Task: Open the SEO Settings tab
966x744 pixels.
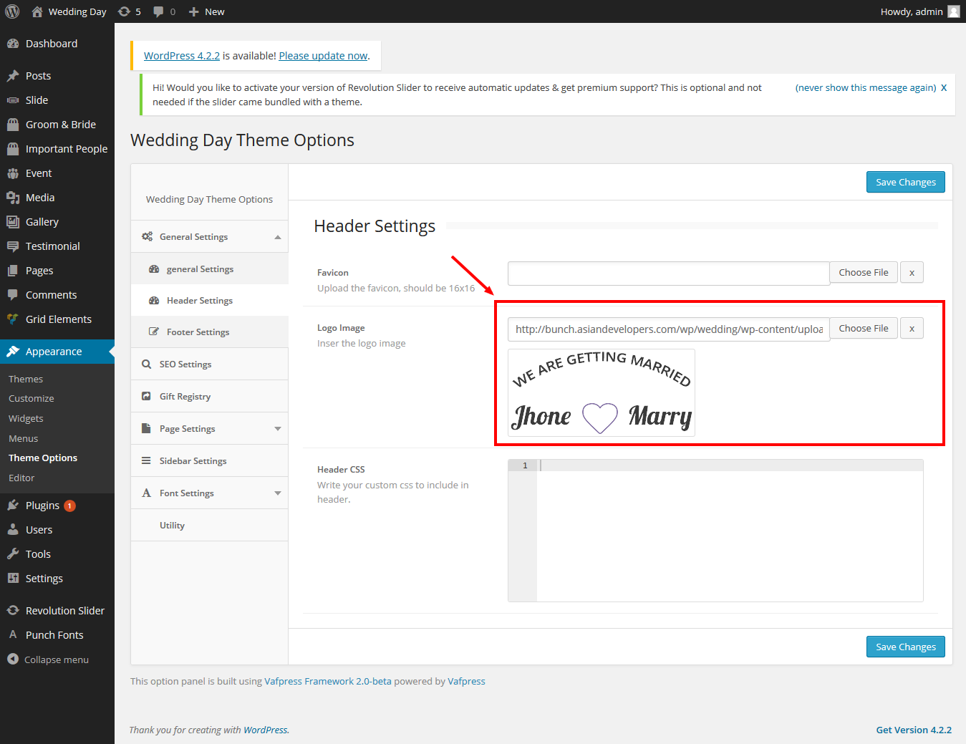Action: (x=185, y=364)
